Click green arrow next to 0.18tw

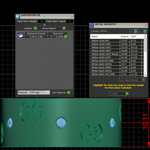[x=66, y=37]
